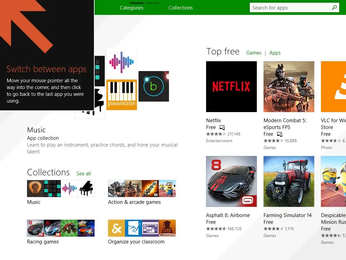
Task: Open Modern Combat 5 app tile
Action: 289,87
